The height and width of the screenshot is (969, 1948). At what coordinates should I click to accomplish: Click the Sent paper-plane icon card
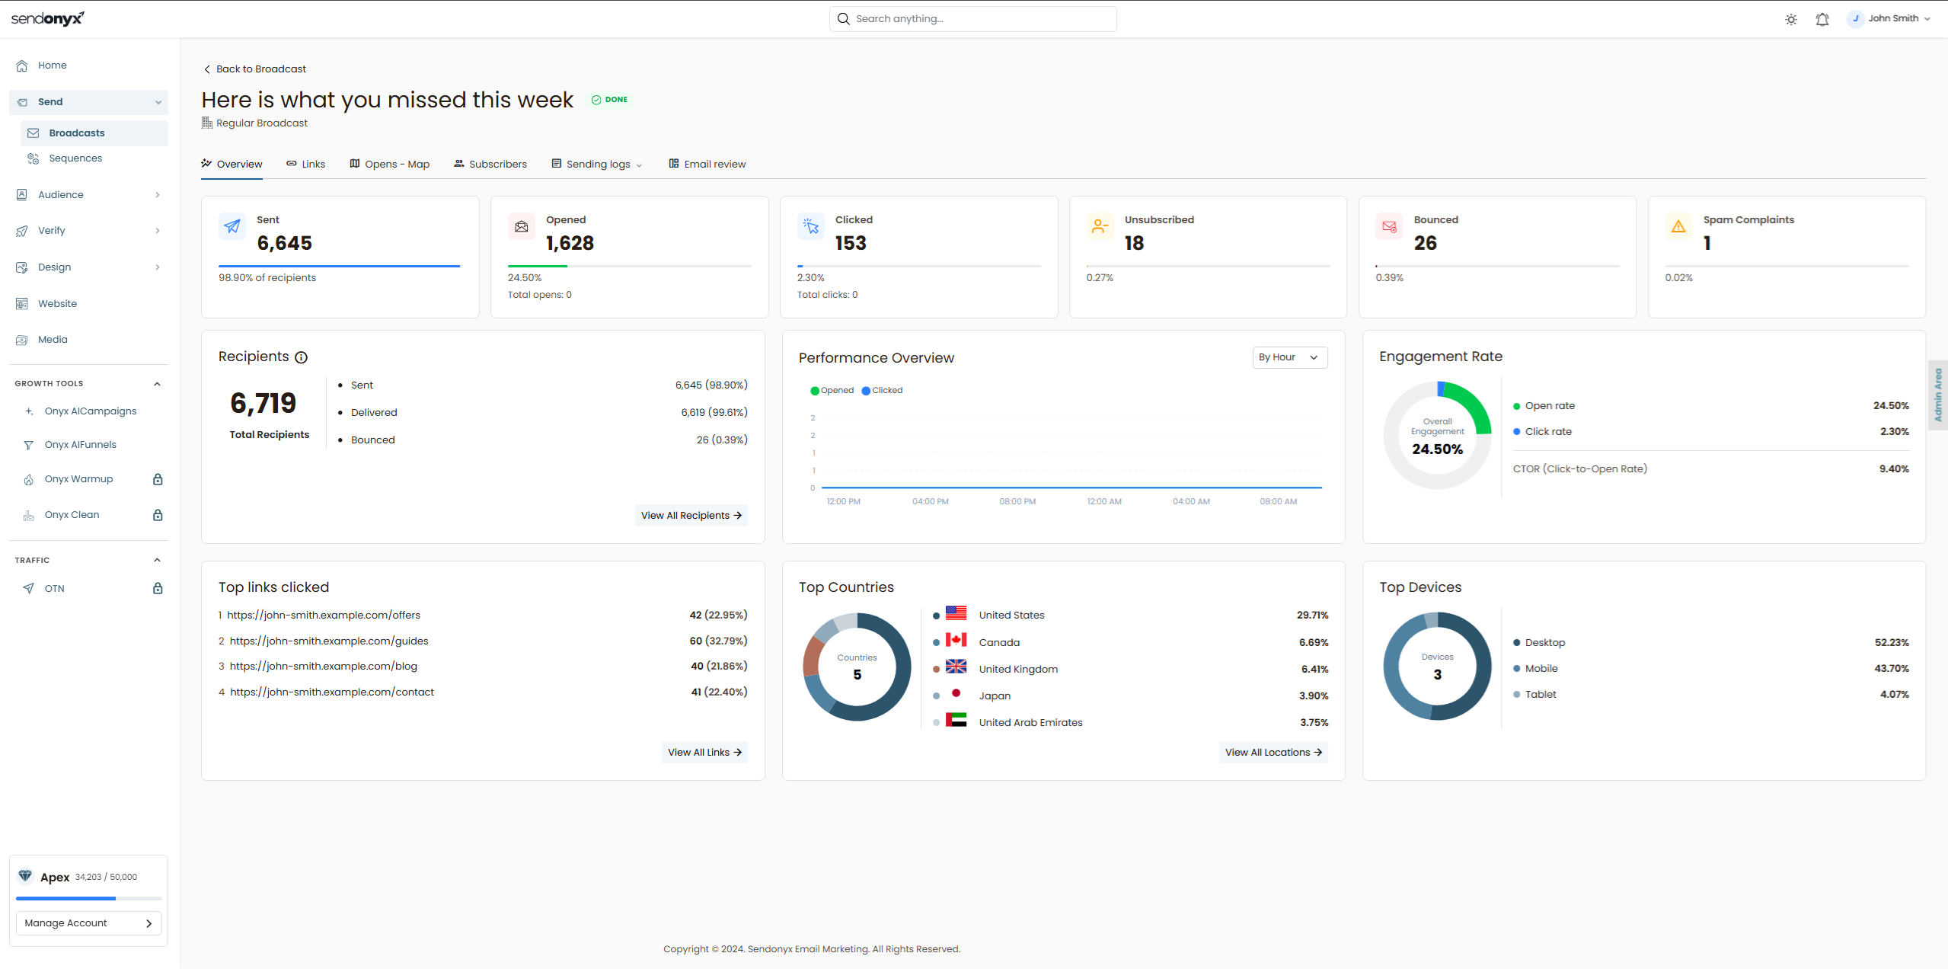pyautogui.click(x=232, y=226)
